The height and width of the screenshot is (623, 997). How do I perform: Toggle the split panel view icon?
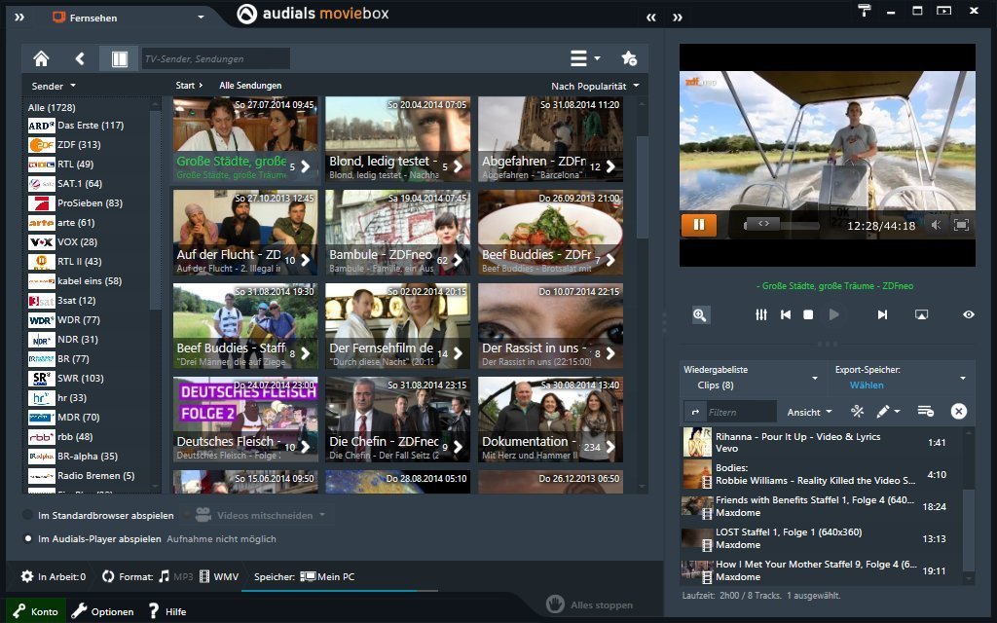pyautogui.click(x=119, y=59)
